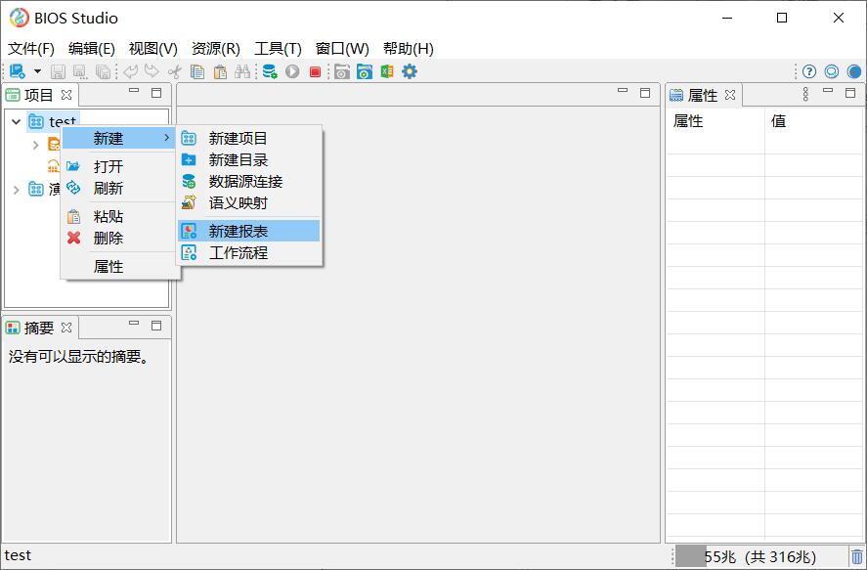The width and height of the screenshot is (867, 570).
Task: Open the 帮助(H) menu
Action: click(409, 49)
